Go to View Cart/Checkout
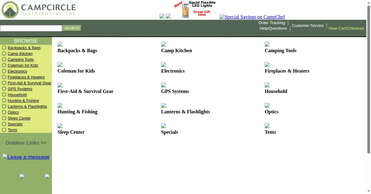Viewport: 371px width, 194px height. (x=346, y=28)
